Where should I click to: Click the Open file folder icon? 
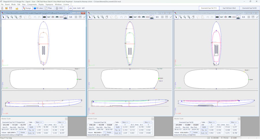pos(6,8)
